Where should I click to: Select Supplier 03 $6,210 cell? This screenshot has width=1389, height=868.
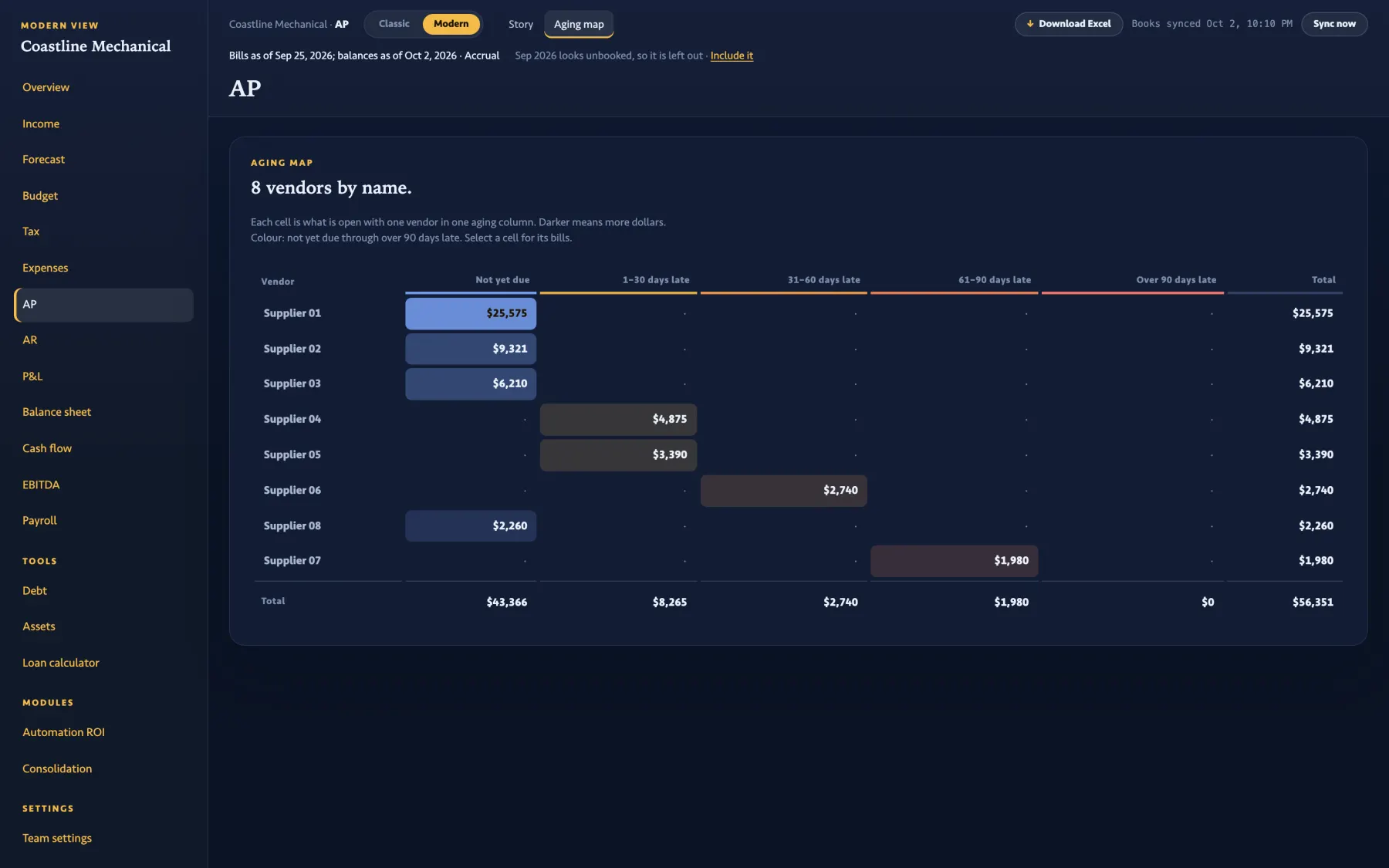pos(471,383)
